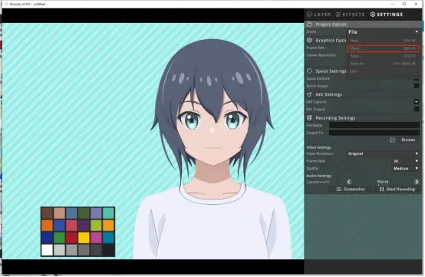Click the NDI Settings icon
The height and width of the screenshot is (277, 425).
(x=309, y=94)
